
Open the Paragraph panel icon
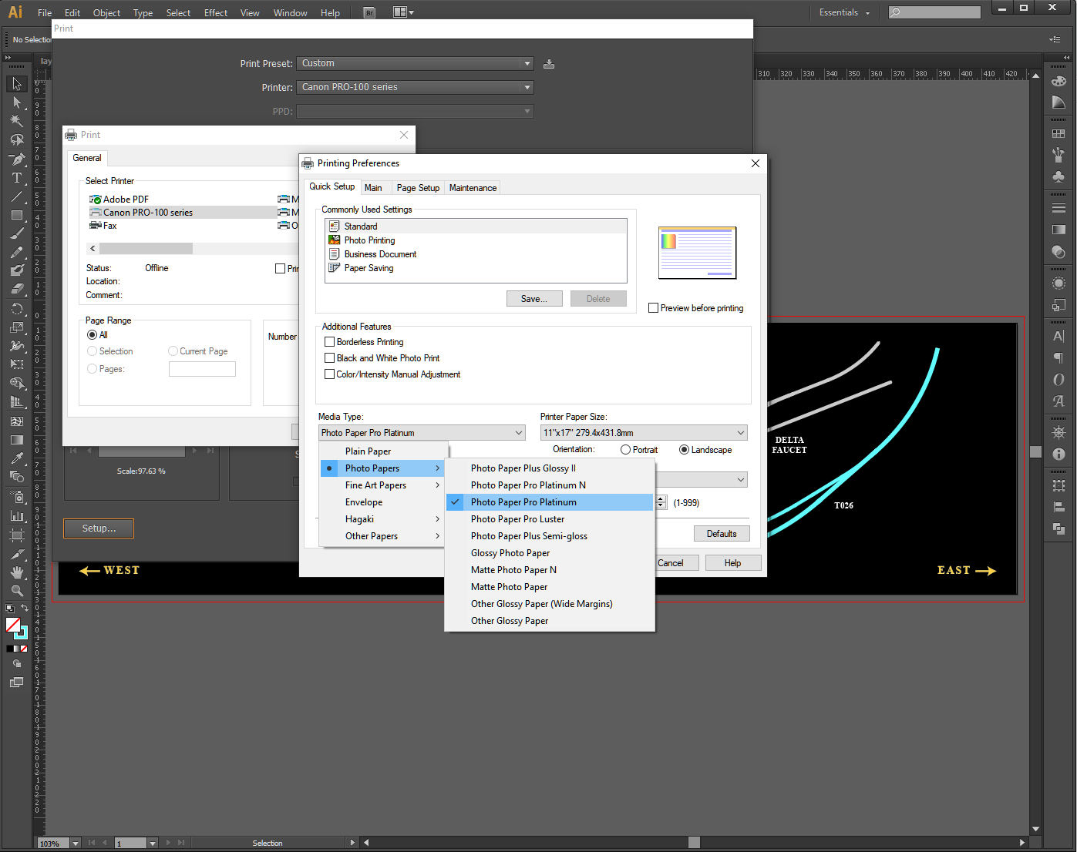coord(1058,357)
